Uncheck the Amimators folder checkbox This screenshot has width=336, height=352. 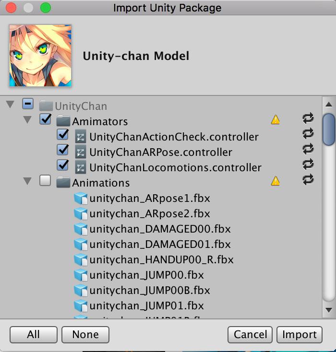pos(45,119)
